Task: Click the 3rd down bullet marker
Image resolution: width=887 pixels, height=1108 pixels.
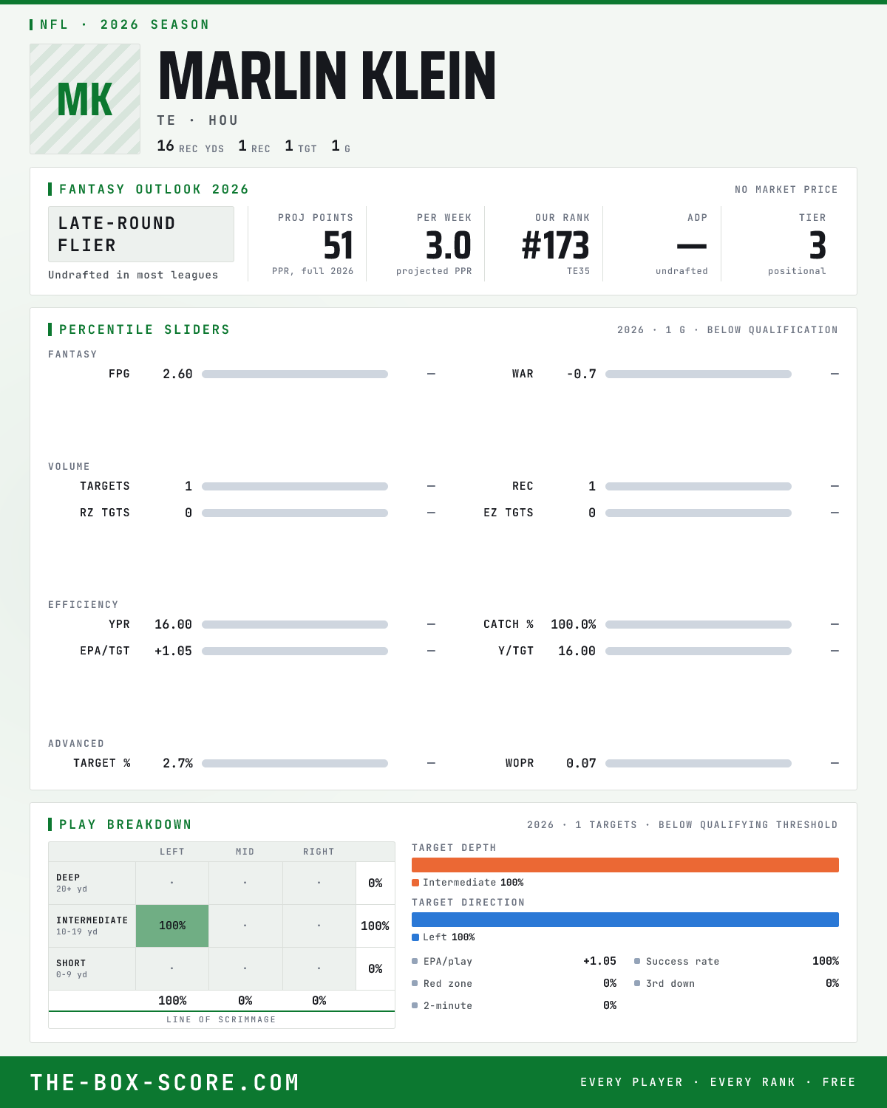Action: click(x=637, y=983)
